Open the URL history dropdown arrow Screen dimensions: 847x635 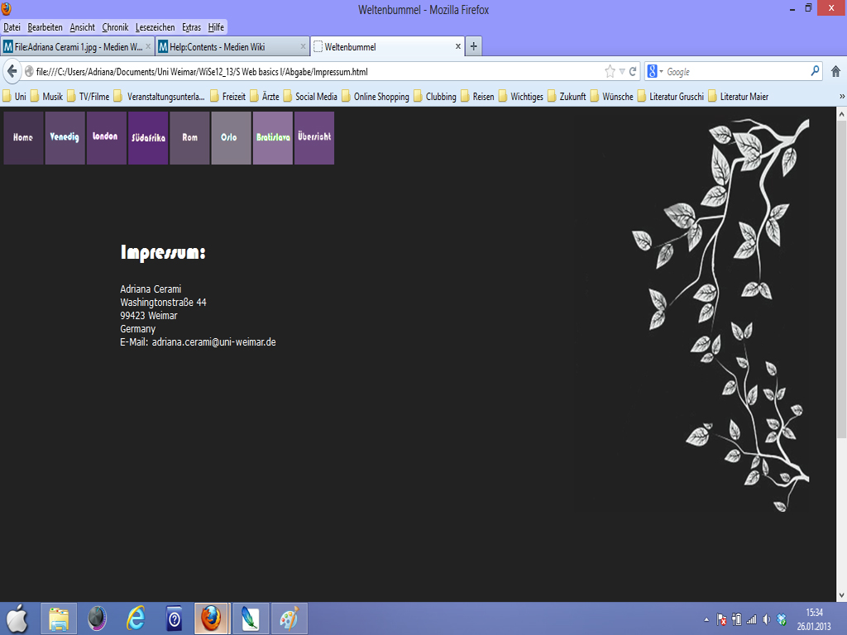[x=622, y=71]
